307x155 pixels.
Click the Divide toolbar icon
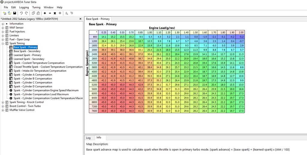pos(60,13)
